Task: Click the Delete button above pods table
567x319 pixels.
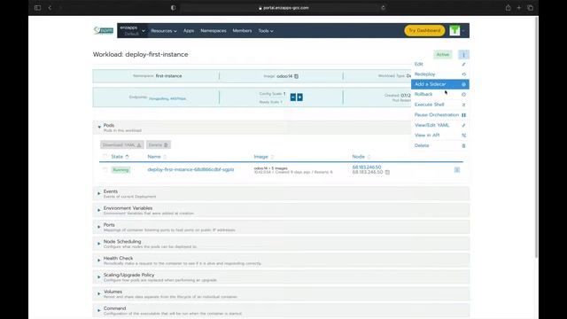Action: (159, 145)
